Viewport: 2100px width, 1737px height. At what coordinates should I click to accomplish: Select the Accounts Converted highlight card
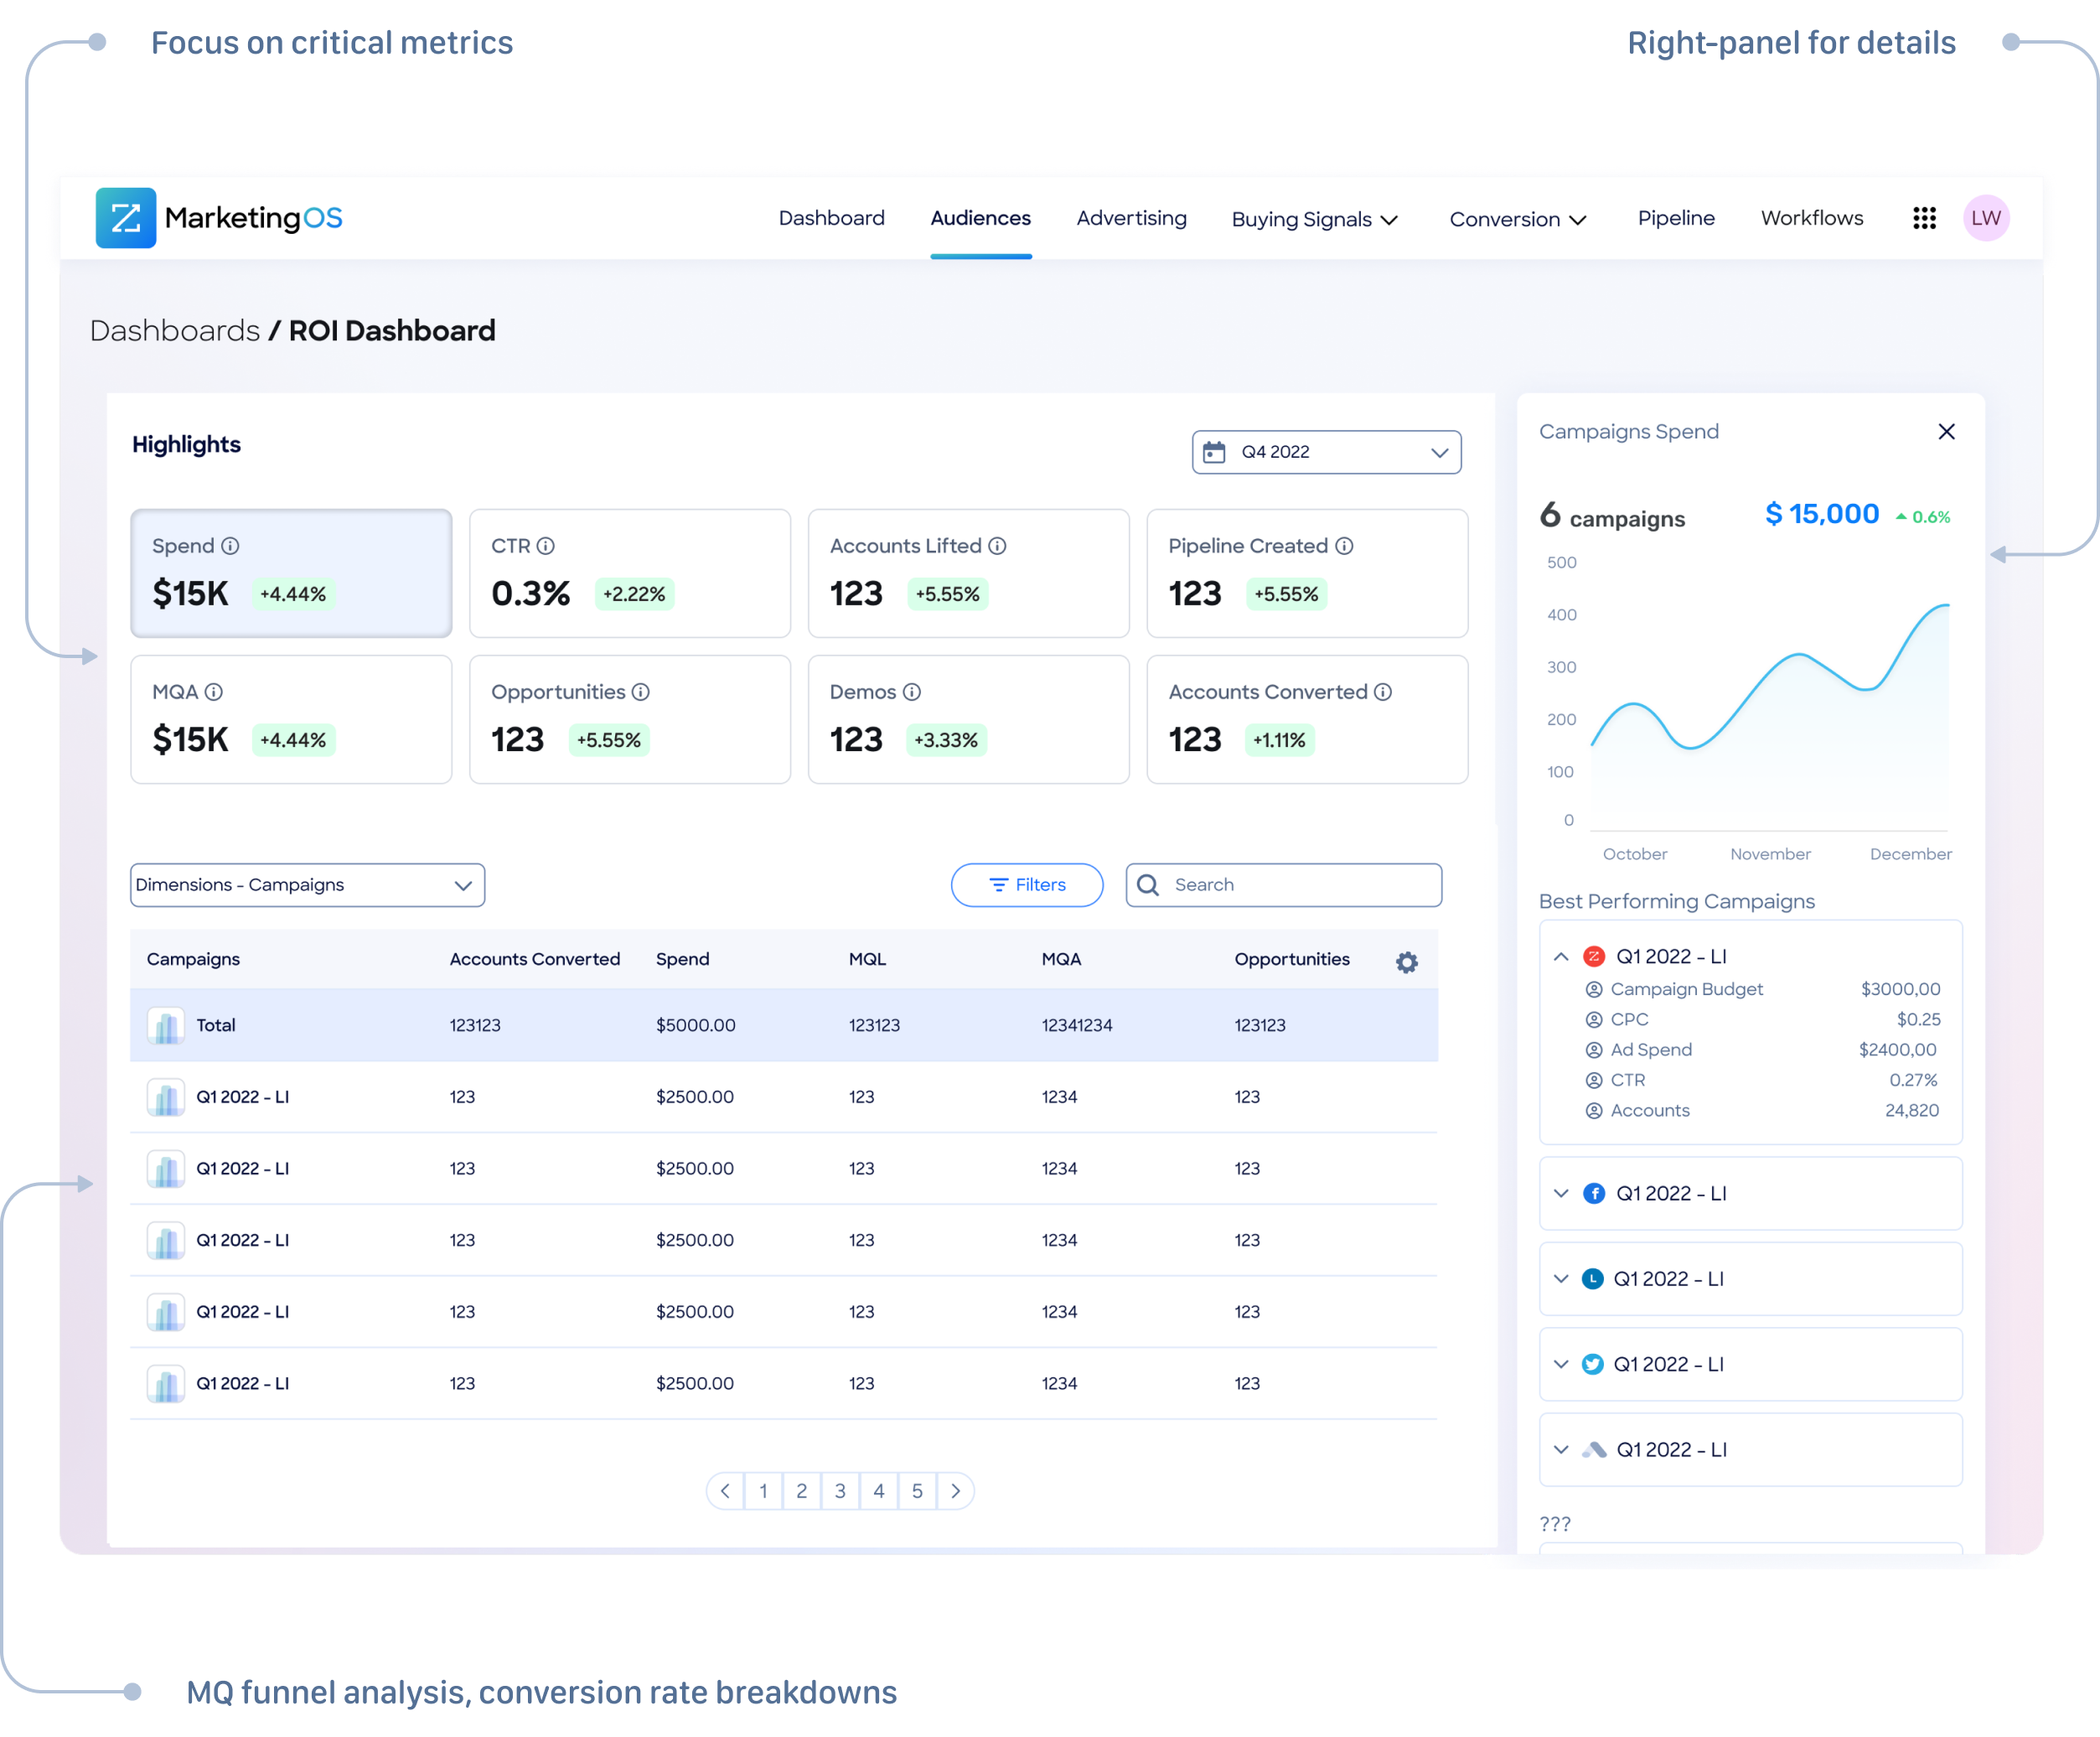point(1306,718)
